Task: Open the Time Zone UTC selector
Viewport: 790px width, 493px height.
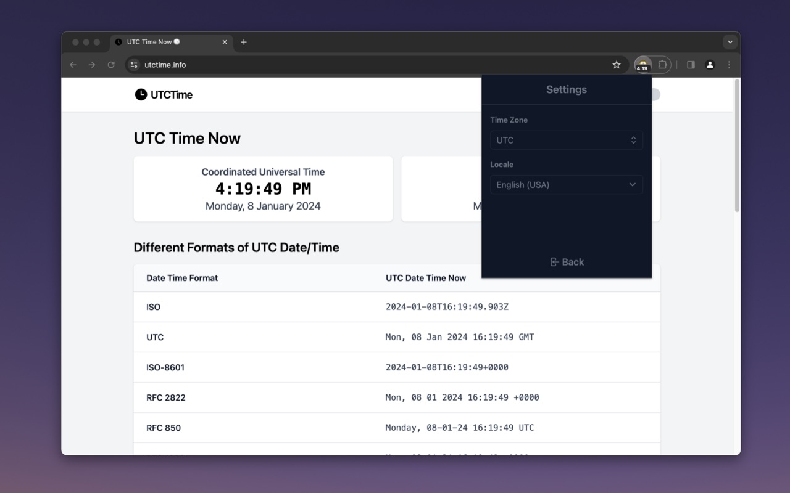Action: pos(566,140)
